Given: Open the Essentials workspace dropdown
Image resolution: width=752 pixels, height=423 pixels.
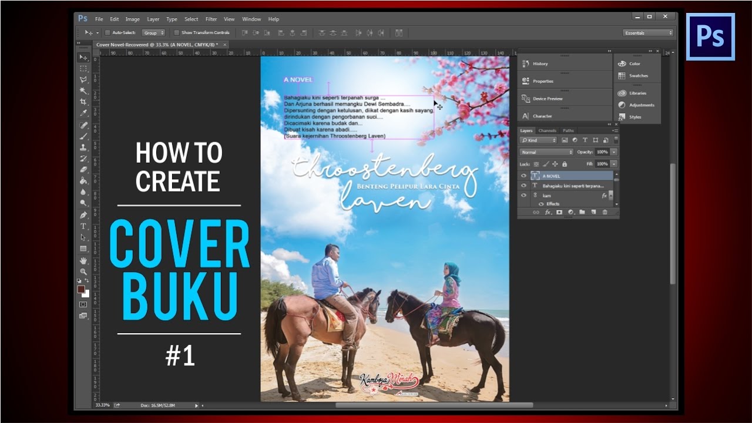Looking at the screenshot, I should pos(648,33).
